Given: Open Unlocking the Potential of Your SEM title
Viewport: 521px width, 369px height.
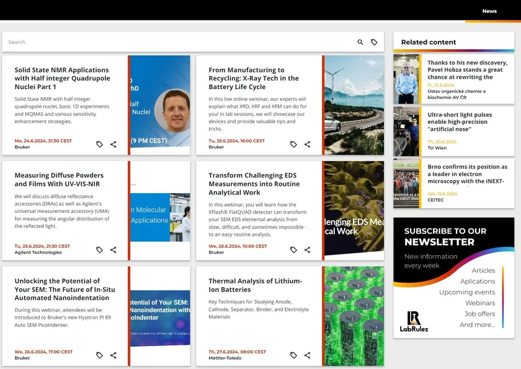Looking at the screenshot, I should pyautogui.click(x=65, y=289).
